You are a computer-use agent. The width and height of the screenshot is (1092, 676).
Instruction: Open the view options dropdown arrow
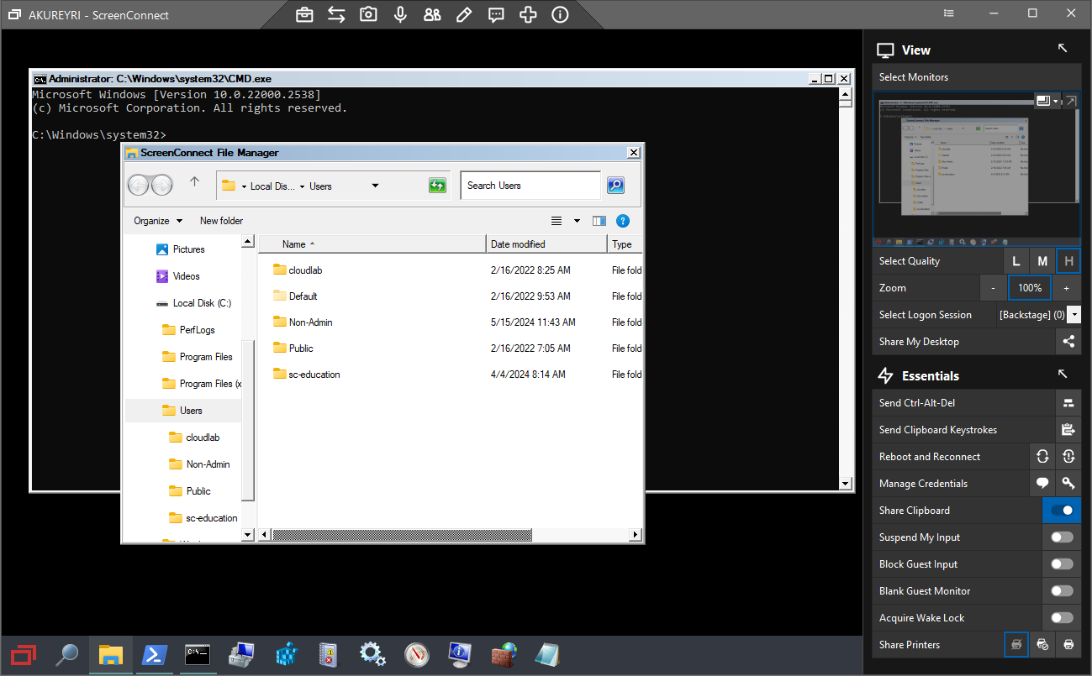click(x=577, y=221)
